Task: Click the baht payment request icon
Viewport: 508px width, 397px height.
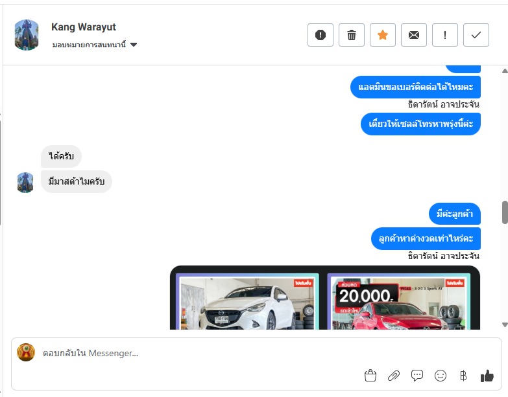Action: [463, 376]
